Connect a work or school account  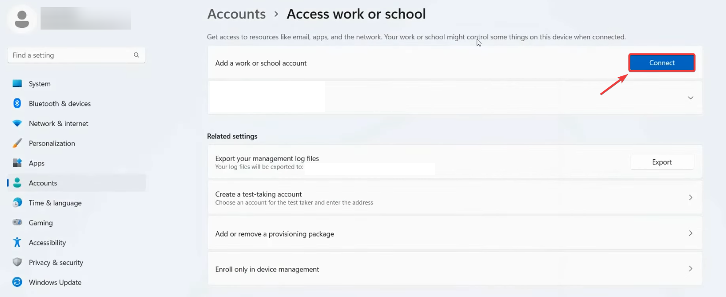point(662,63)
